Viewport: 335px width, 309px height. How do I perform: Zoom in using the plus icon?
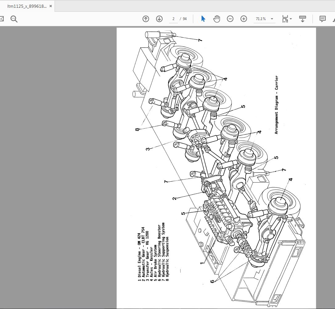click(x=243, y=19)
